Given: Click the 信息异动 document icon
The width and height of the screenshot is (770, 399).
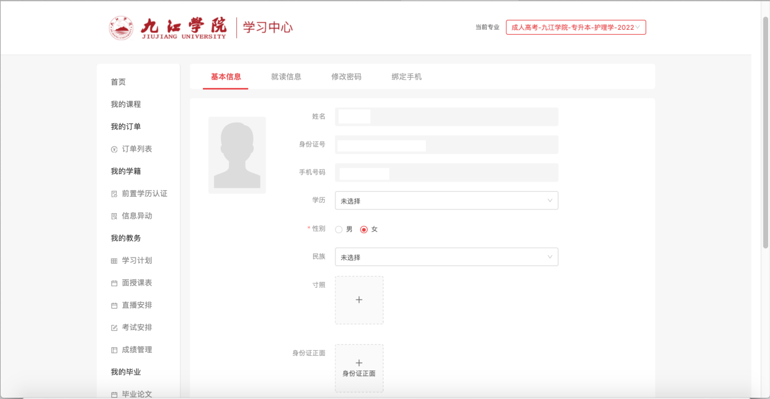Looking at the screenshot, I should [x=114, y=216].
